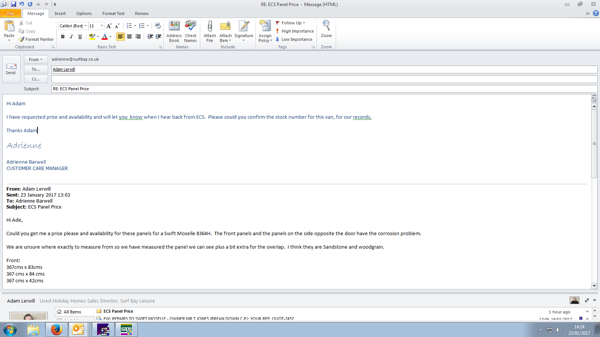Viewport: 600px width, 337px height.
Task: Click the Paste clipboard icon
Action: 9,26
